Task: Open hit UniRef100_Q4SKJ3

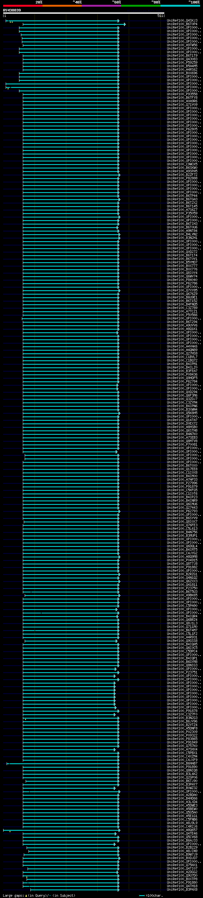Action: tap(182, 21)
